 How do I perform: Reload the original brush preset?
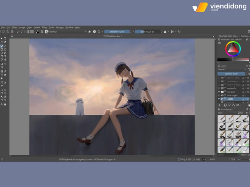point(99,31)
